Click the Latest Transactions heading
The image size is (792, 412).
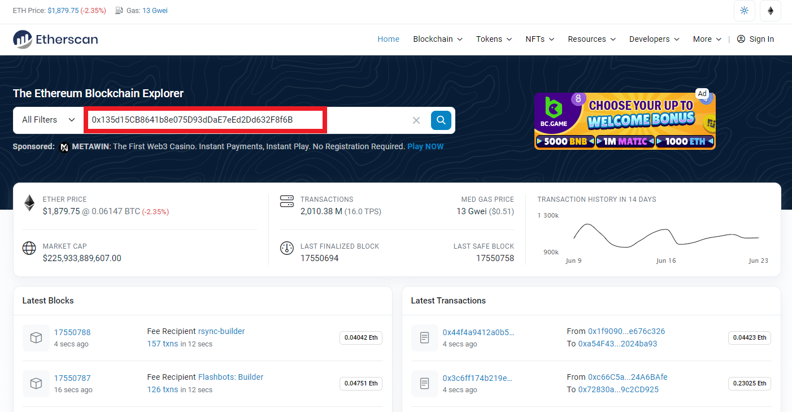pyautogui.click(x=449, y=301)
